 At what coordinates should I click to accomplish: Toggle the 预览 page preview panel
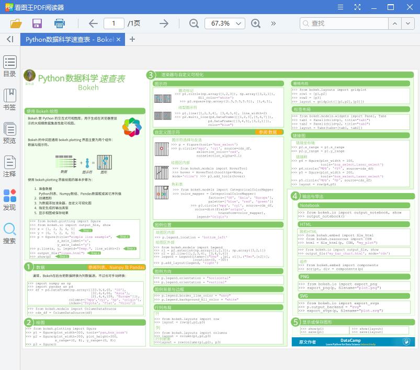(x=9, y=133)
